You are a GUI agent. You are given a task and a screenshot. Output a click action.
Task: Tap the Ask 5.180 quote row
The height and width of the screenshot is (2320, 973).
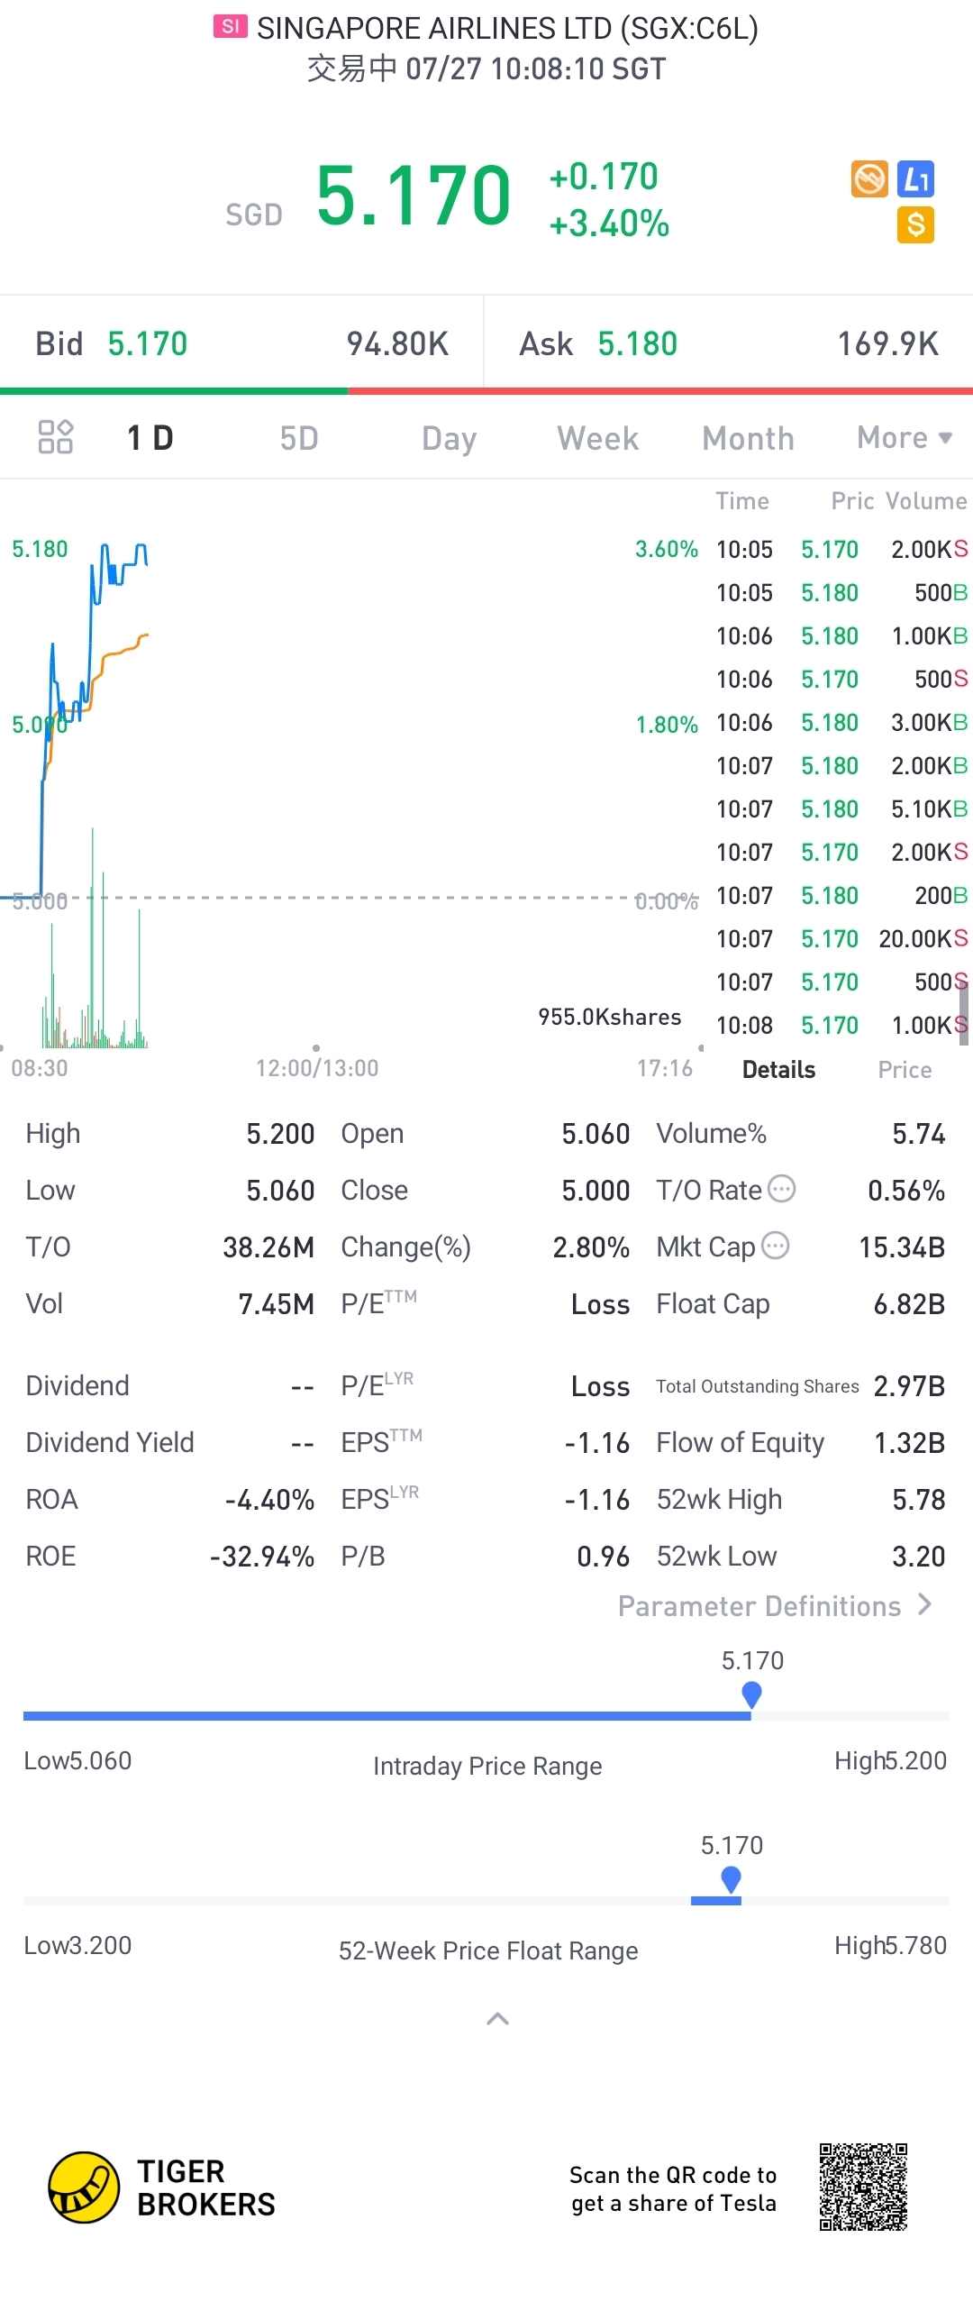(x=728, y=343)
